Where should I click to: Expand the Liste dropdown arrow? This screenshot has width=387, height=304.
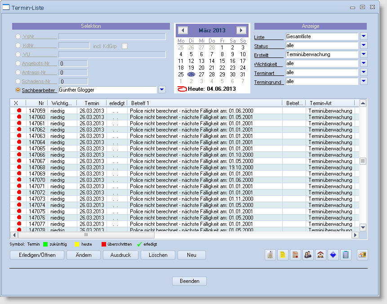tap(364, 36)
